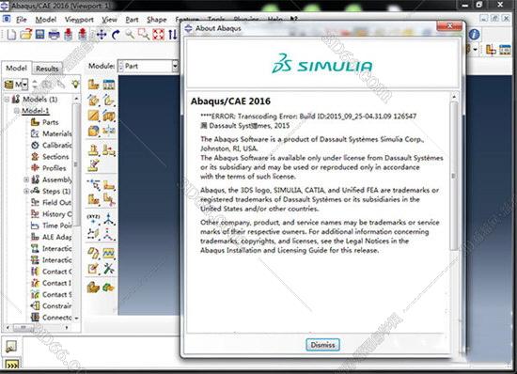
Task: Save the model database using disk icon
Action: (39, 34)
